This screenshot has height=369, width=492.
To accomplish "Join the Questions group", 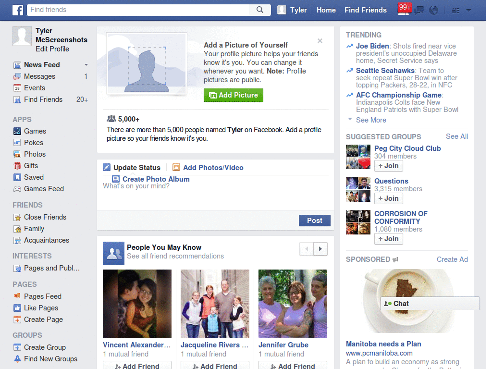I will click(388, 198).
